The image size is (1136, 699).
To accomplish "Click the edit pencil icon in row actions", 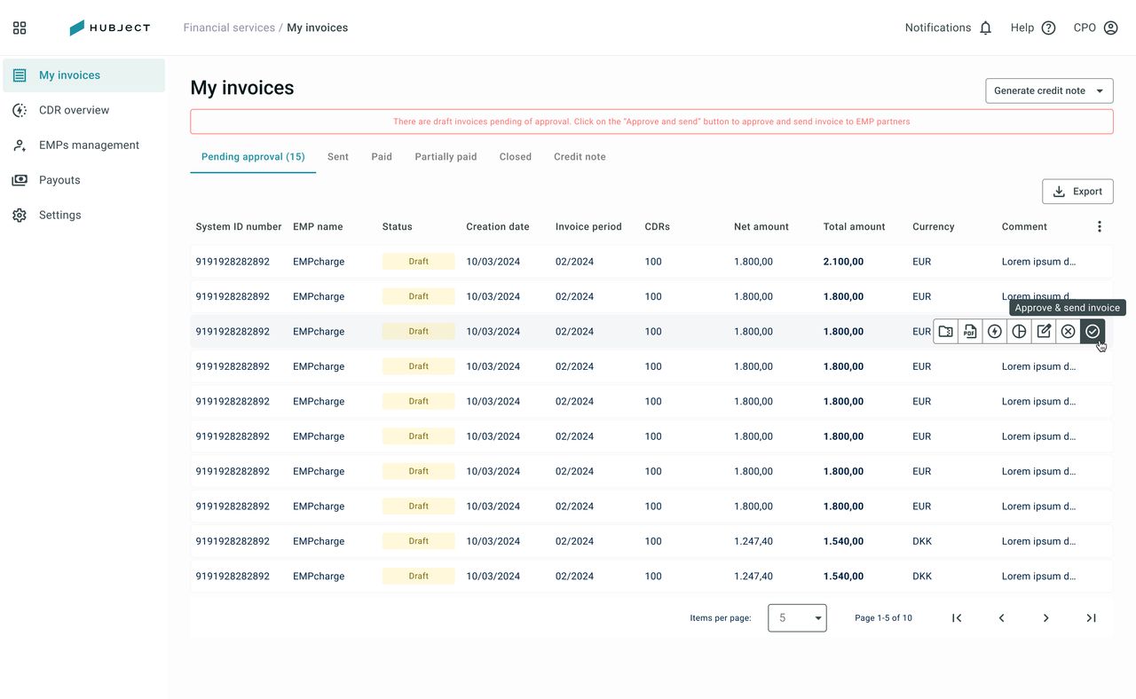I will pos(1044,332).
